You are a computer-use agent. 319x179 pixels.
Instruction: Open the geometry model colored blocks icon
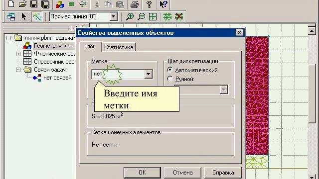60,4
